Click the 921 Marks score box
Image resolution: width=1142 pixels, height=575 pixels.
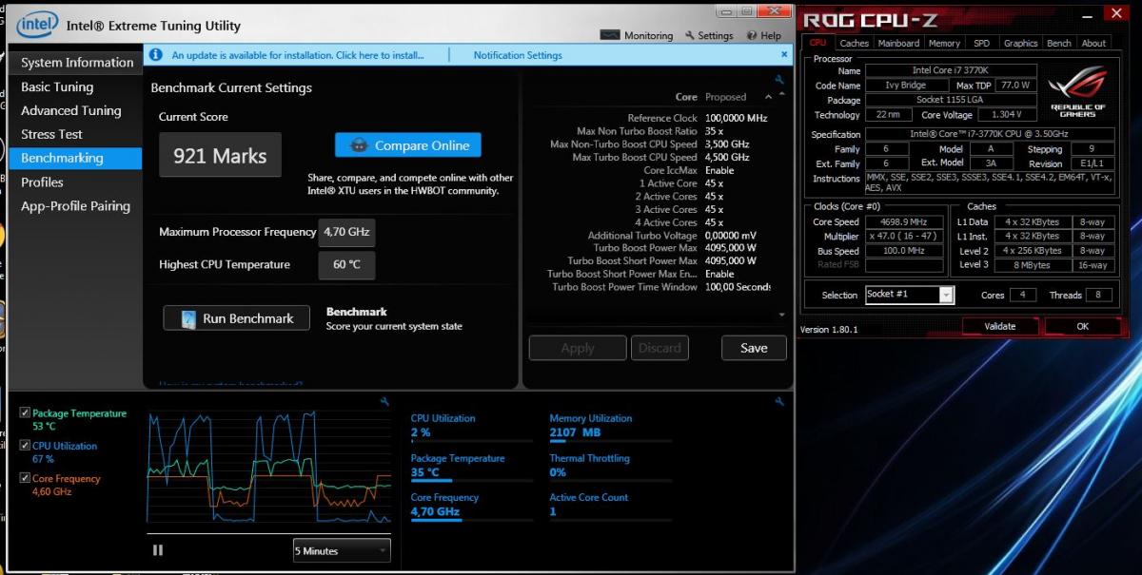220,155
